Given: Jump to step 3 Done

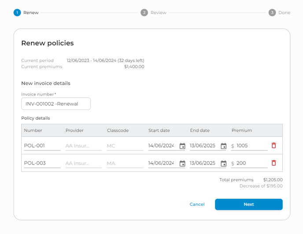Looking at the screenshot, I should pyautogui.click(x=272, y=13).
